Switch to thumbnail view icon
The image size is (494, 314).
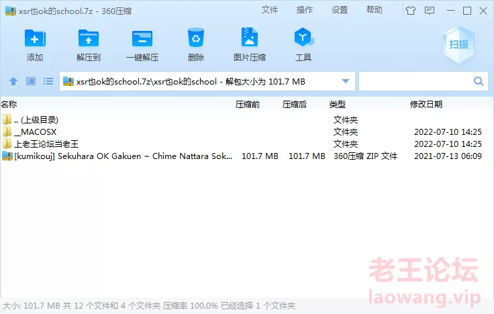(31, 81)
